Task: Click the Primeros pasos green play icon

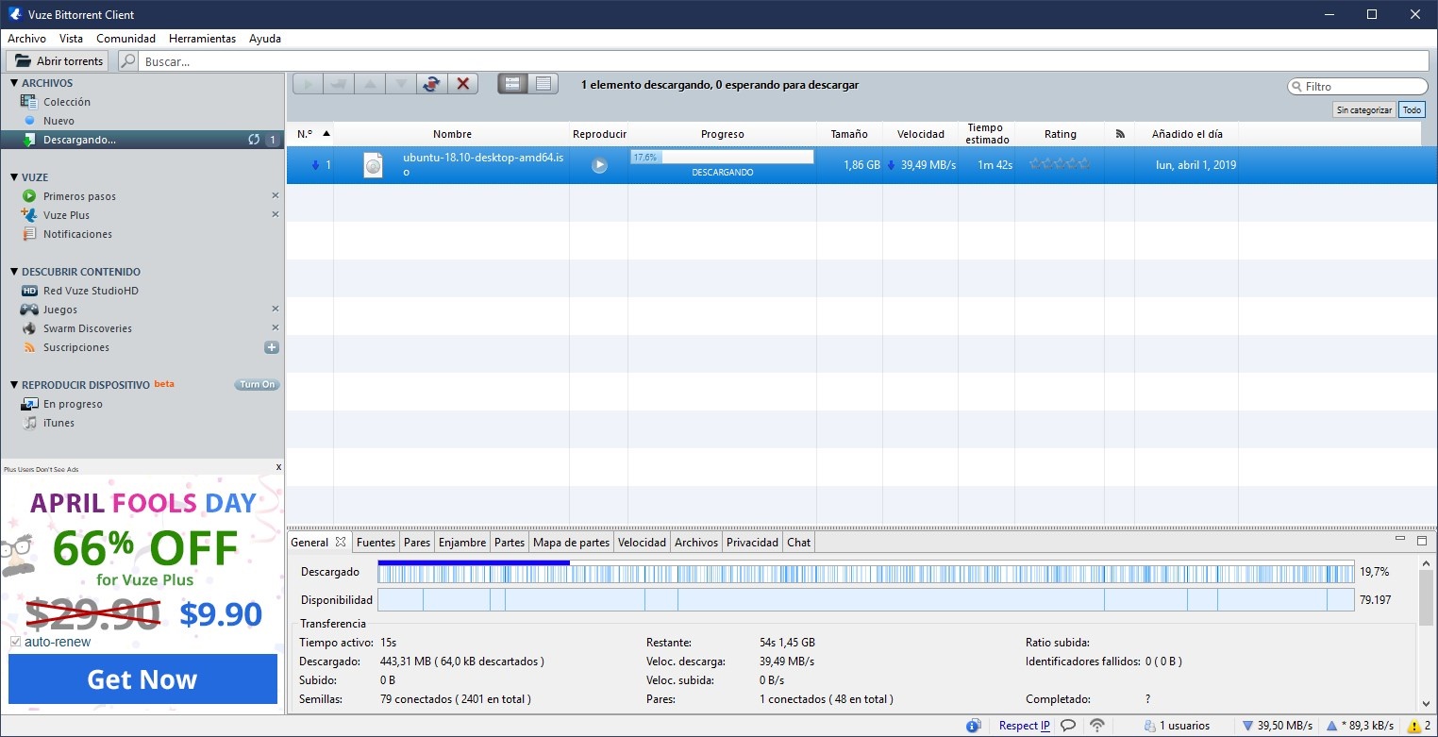Action: coord(29,196)
